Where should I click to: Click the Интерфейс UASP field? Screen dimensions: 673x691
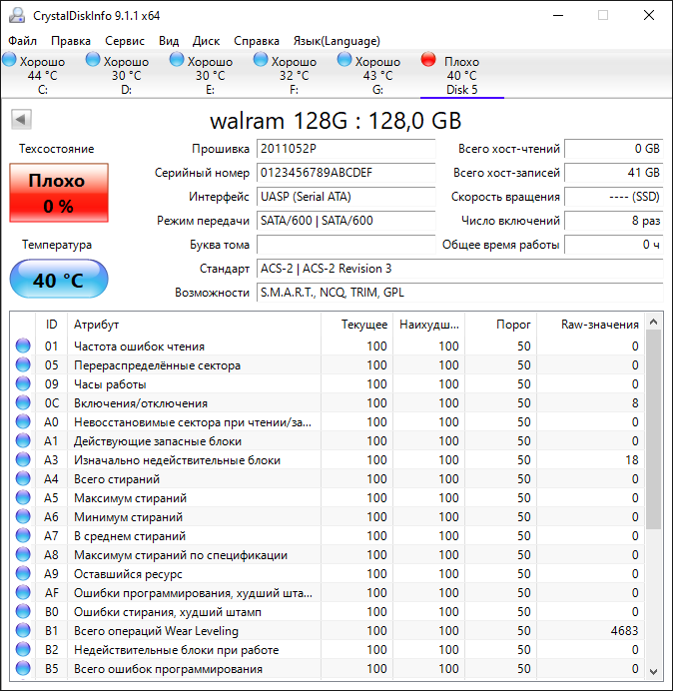(345, 197)
